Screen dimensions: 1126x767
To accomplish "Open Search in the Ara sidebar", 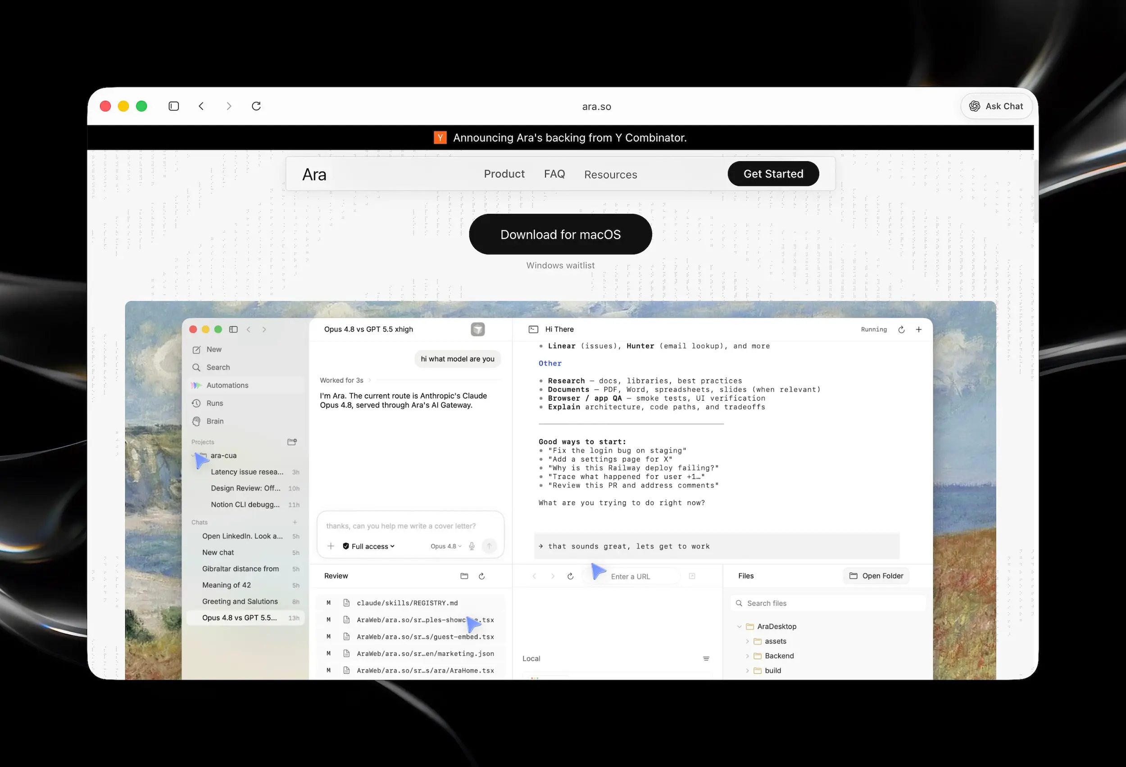I will [x=245, y=367].
